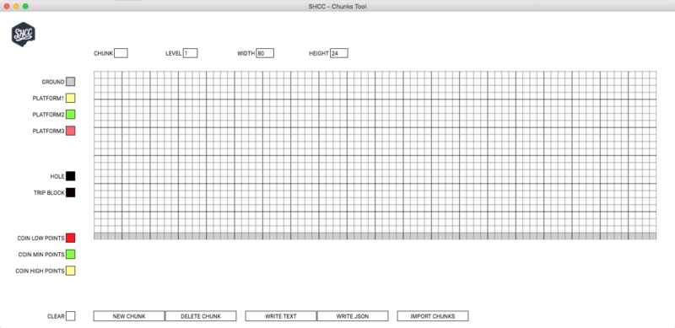Select the GROUND gray swatch
The height and width of the screenshot is (328, 675).
(x=71, y=82)
